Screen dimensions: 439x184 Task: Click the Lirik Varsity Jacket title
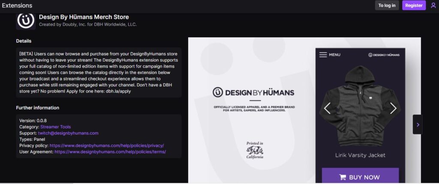pos(360,155)
